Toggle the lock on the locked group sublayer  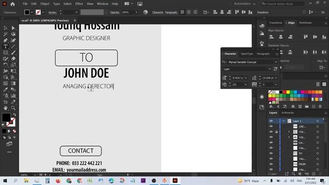[277, 132]
